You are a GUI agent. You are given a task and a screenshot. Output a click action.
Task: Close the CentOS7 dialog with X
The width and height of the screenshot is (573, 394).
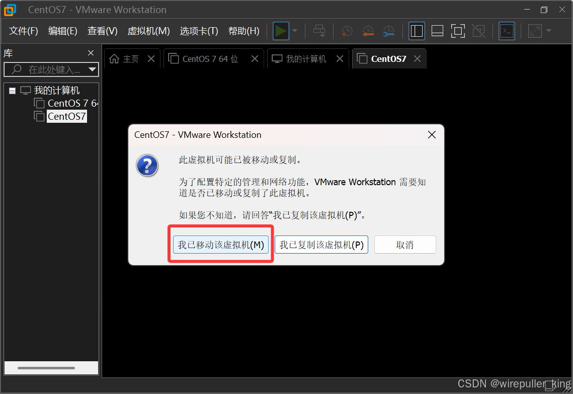click(432, 135)
